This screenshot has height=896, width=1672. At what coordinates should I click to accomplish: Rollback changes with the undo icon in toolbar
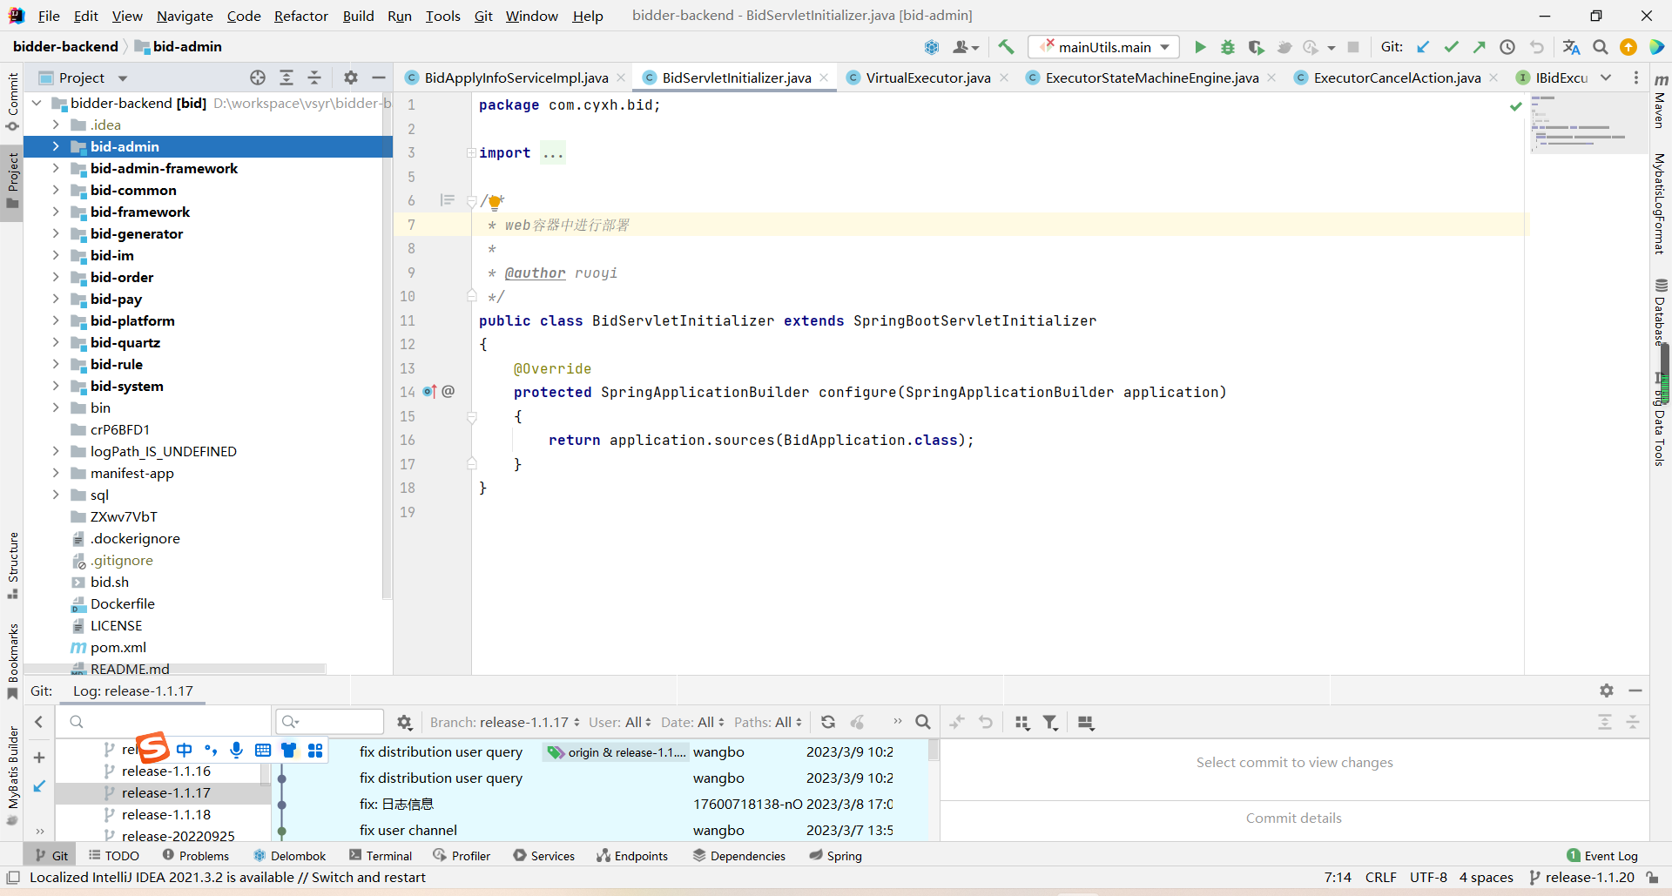[x=1537, y=47]
